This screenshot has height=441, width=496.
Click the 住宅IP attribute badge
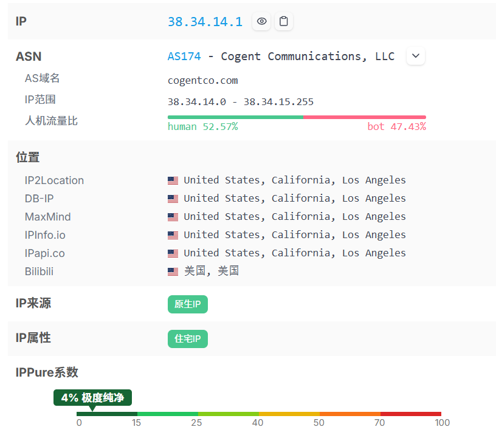[x=187, y=339]
